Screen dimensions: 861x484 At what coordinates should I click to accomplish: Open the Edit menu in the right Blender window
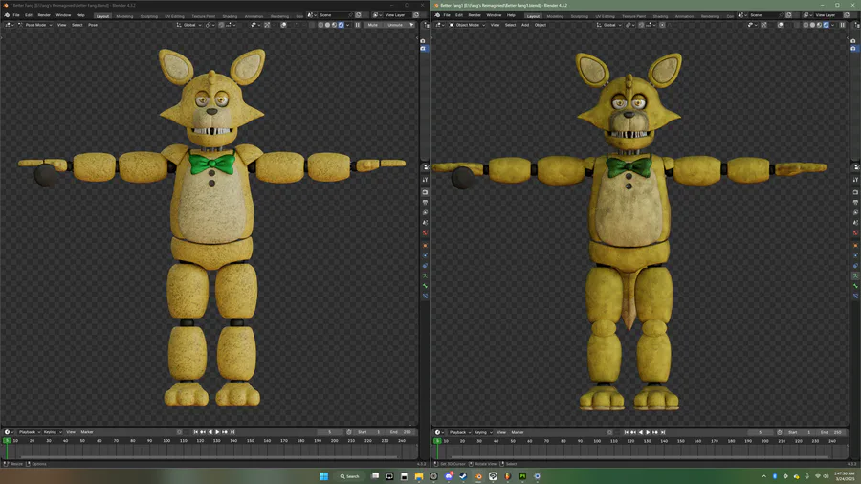coord(459,15)
